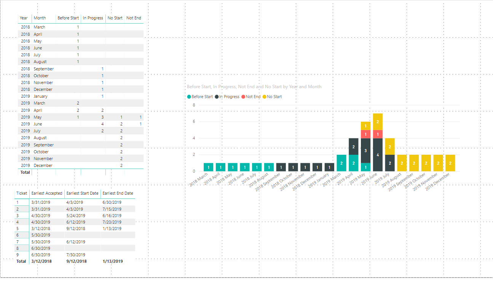Click the "7/30/2019" start date cell
Viewport: 493px width, 281px height.
pyautogui.click(x=76, y=255)
